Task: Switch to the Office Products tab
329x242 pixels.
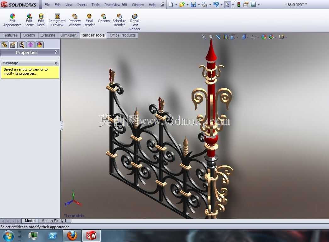Action: pos(123,35)
